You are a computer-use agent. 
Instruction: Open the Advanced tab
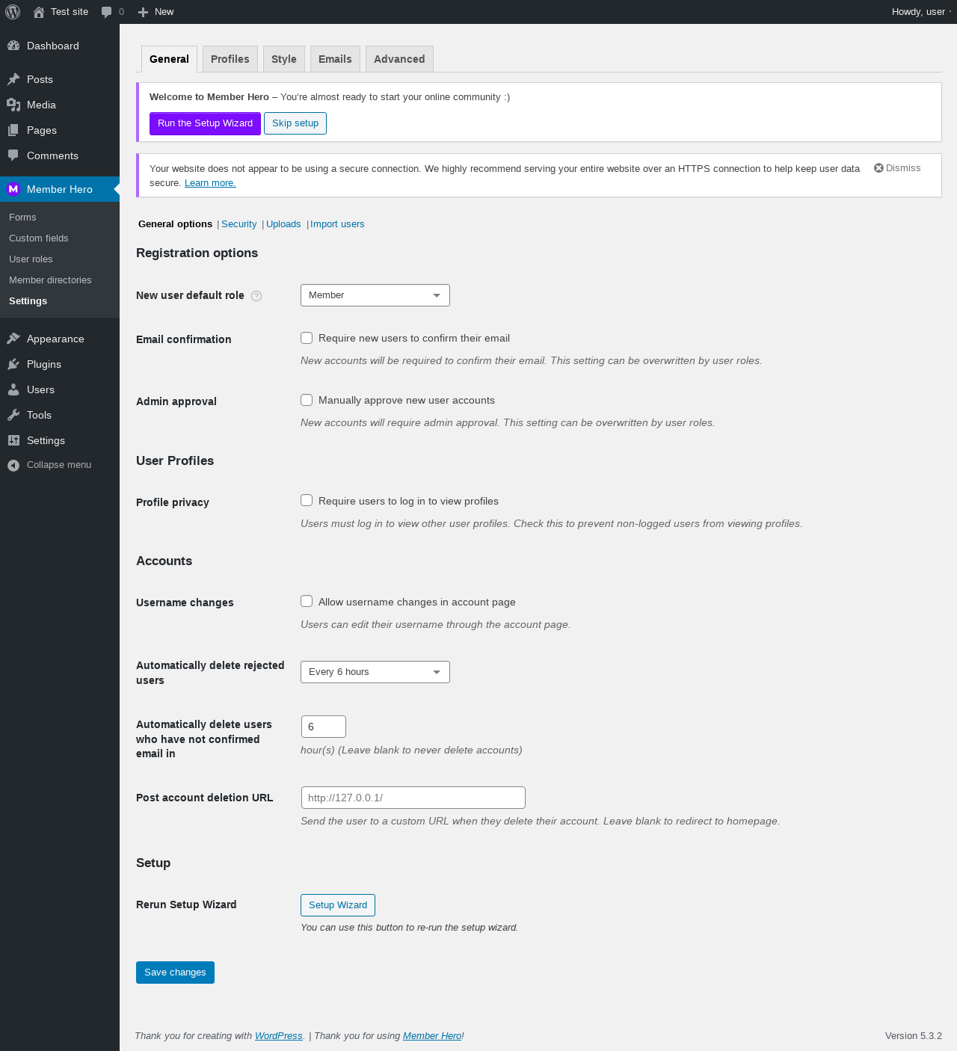click(399, 59)
